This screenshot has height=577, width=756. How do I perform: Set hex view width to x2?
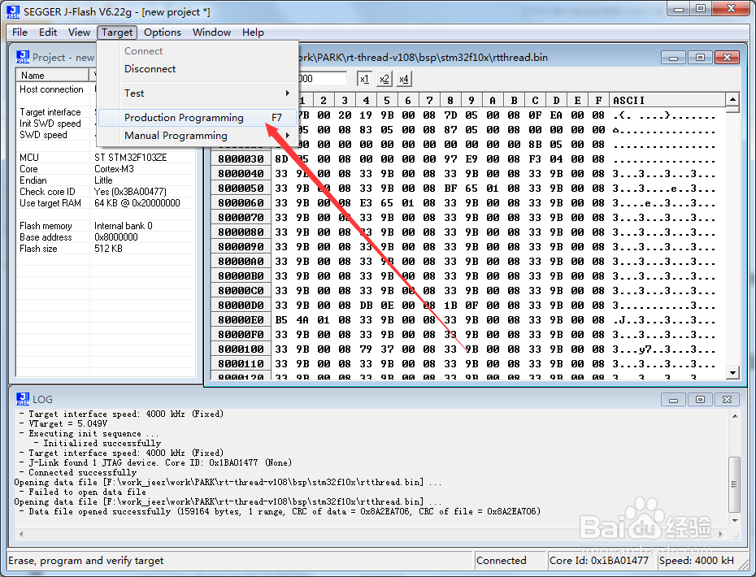point(384,79)
